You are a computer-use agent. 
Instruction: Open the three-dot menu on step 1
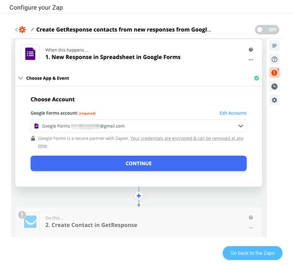[x=251, y=60]
